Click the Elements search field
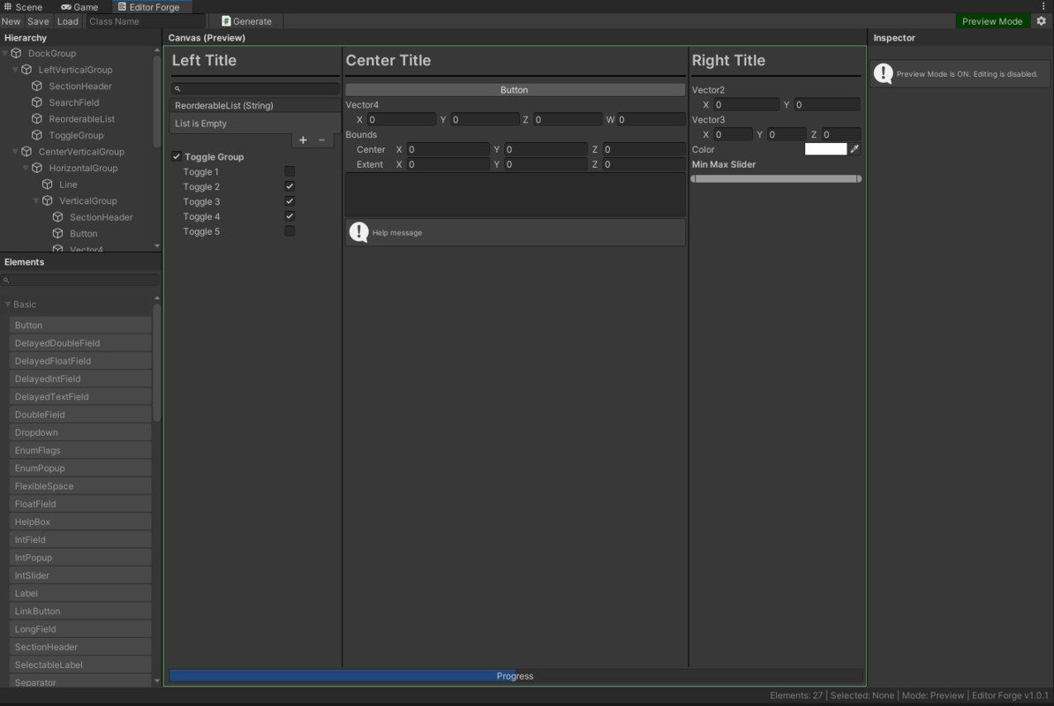Image resolution: width=1054 pixels, height=706 pixels. tap(80, 280)
